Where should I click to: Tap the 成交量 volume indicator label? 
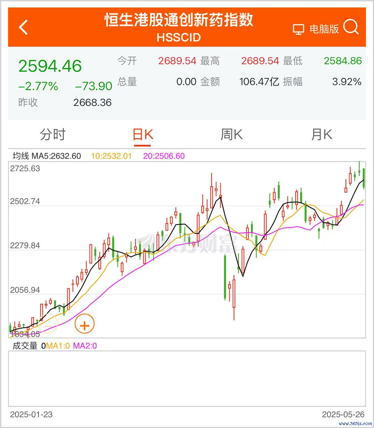(25, 346)
